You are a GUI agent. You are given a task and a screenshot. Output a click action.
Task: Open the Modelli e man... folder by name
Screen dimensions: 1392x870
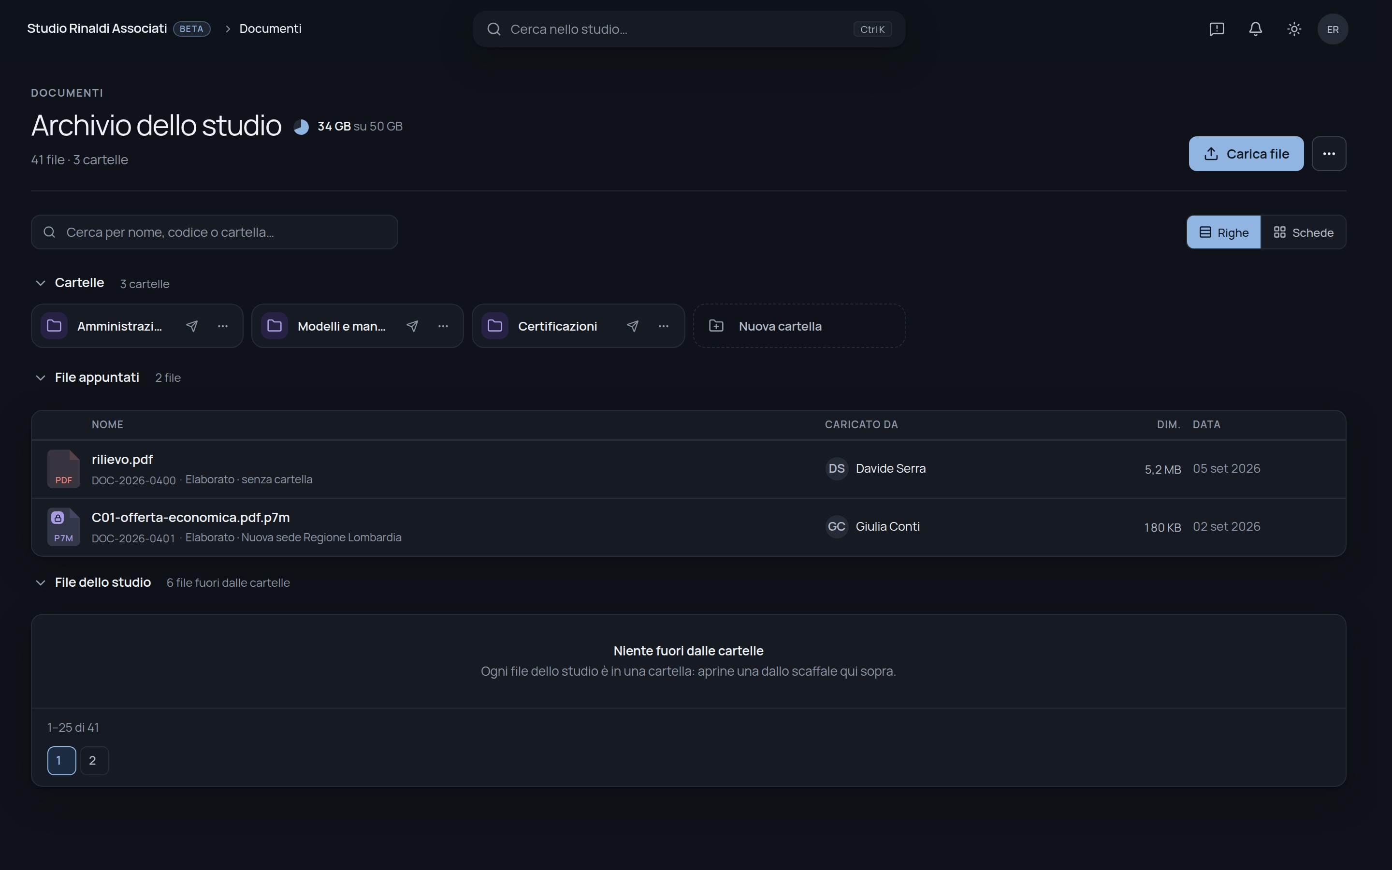(x=342, y=326)
